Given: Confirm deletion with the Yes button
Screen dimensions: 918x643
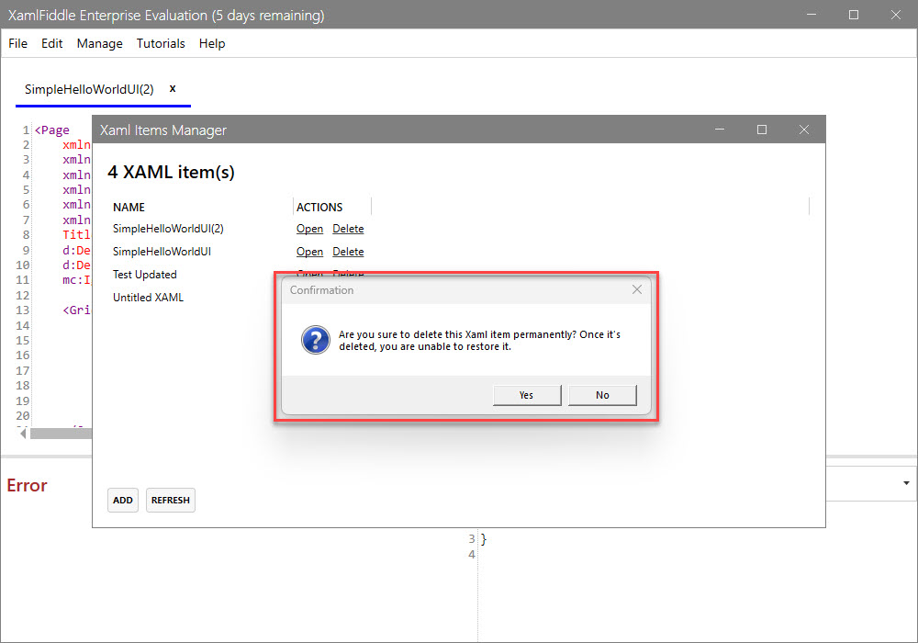Looking at the screenshot, I should (527, 395).
